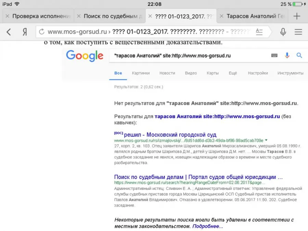This screenshot has width=308, height=231.
Task: Close the Поиск по судебным tab
Action: (x=79, y=16)
